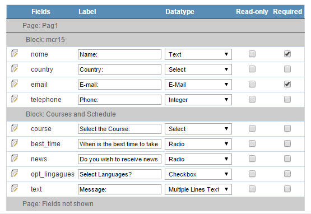Open the edit icon for email field
Viewport: 311px width, 214px height.
pyautogui.click(x=15, y=83)
